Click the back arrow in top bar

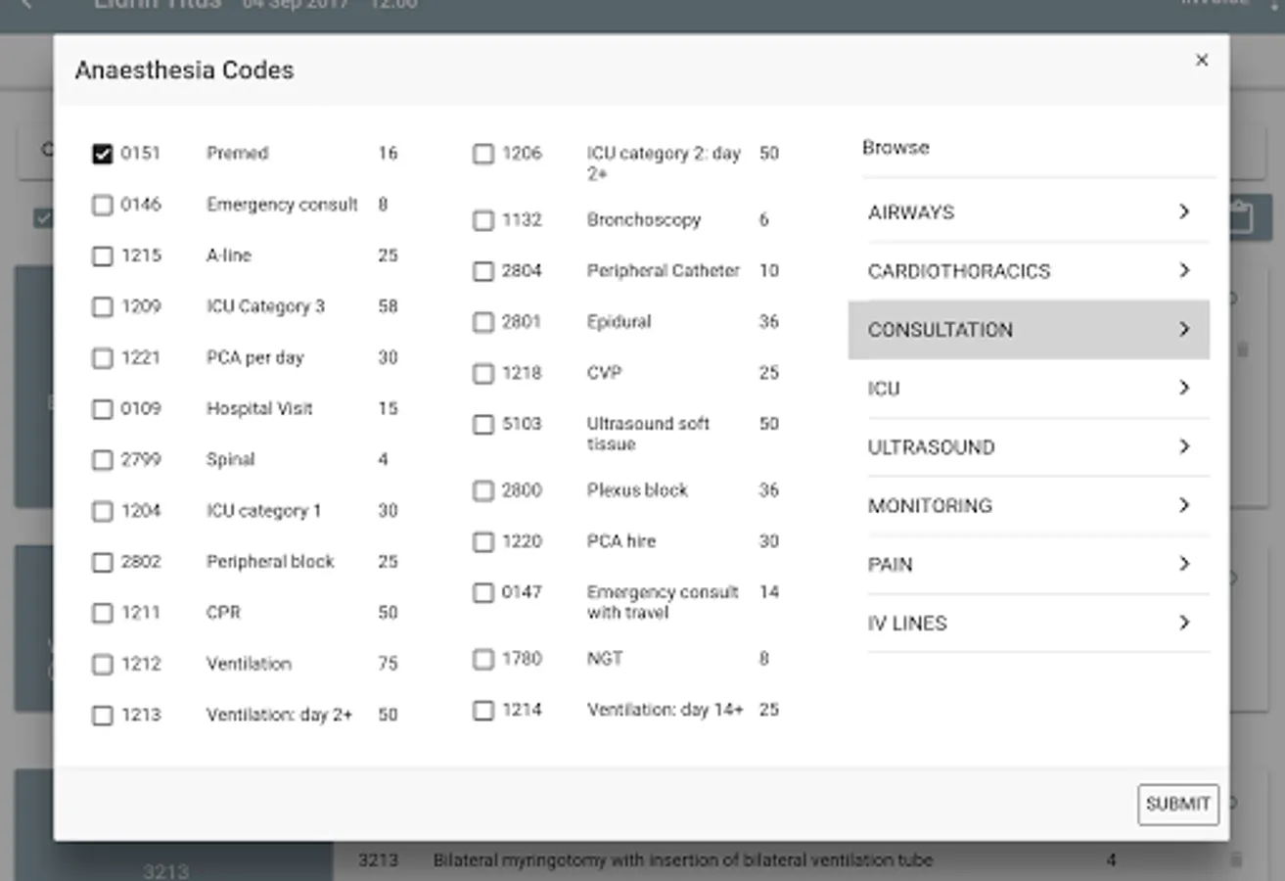click(26, 5)
